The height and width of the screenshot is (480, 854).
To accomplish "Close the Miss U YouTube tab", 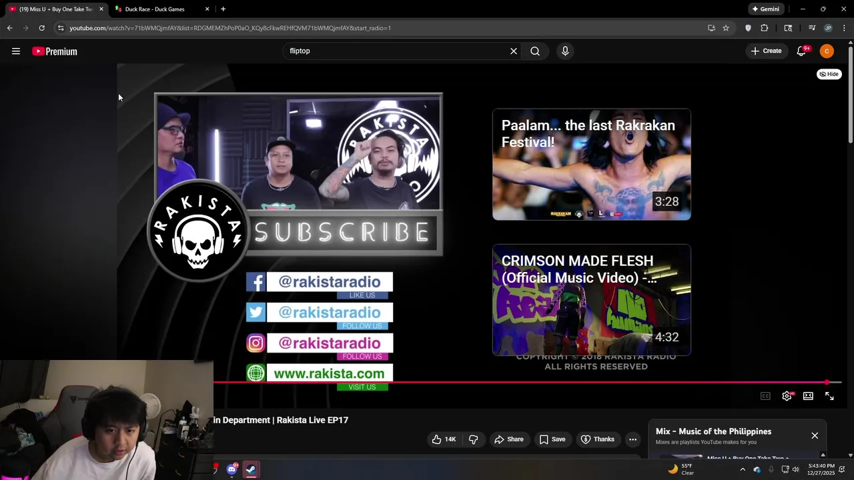I will (101, 9).
